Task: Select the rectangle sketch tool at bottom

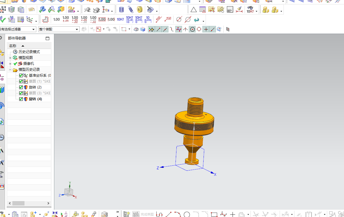Action: pyautogui.click(x=214, y=214)
